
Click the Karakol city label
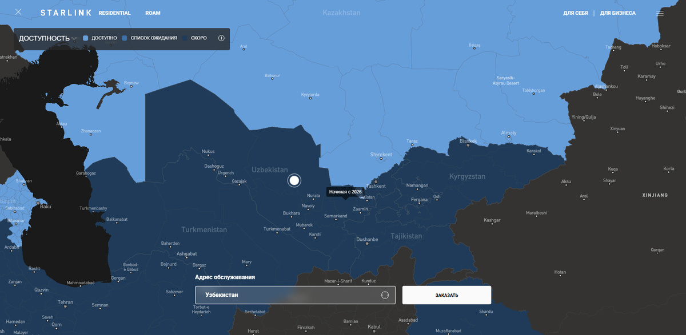click(x=533, y=151)
